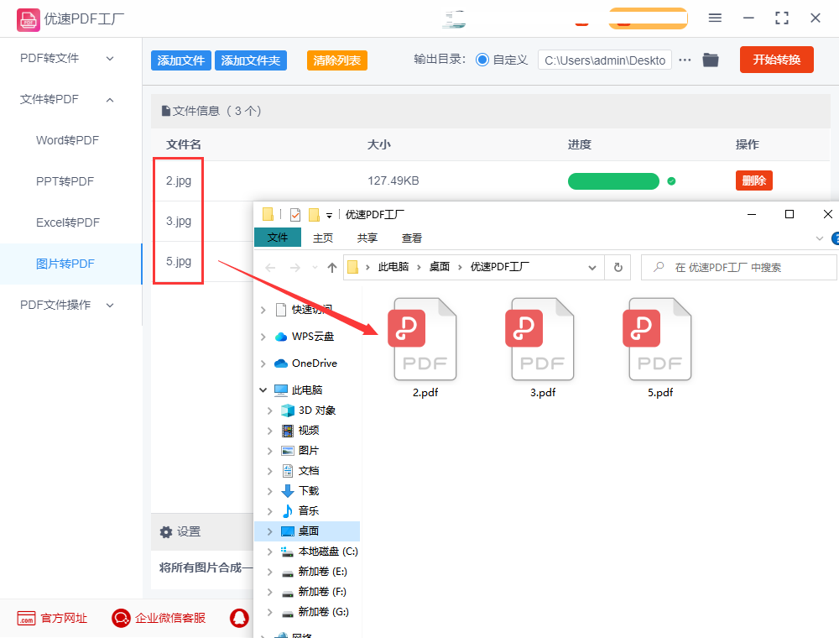This screenshot has height=638, width=839.
Task: Expand the Explorer ribbon chevron
Action: tap(819, 238)
